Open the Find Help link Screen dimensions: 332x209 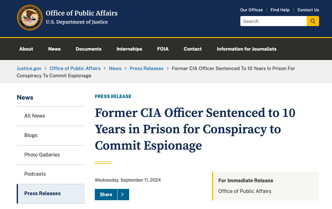[x=280, y=10]
